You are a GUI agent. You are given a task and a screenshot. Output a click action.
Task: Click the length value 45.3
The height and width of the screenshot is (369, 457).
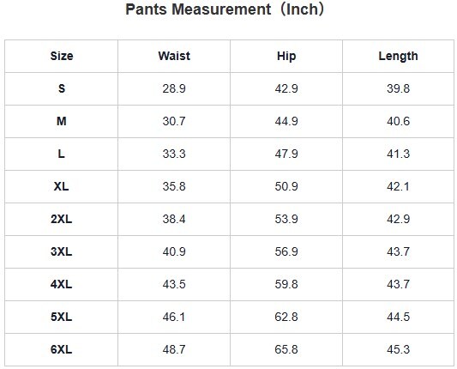tap(398, 350)
